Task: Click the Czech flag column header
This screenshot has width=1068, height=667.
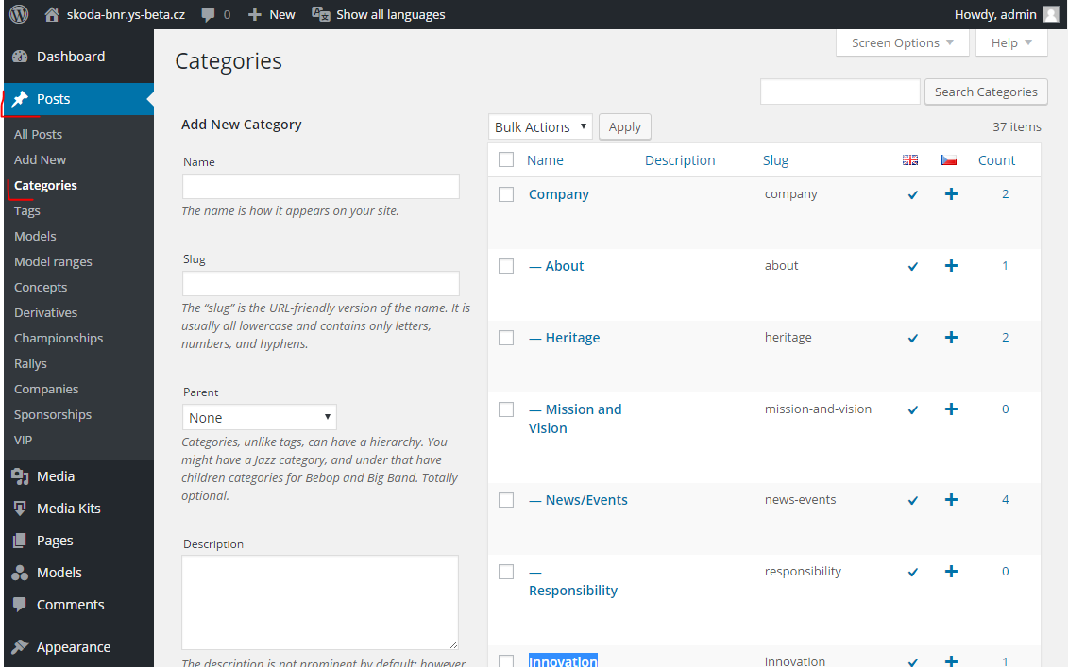Action: click(949, 160)
